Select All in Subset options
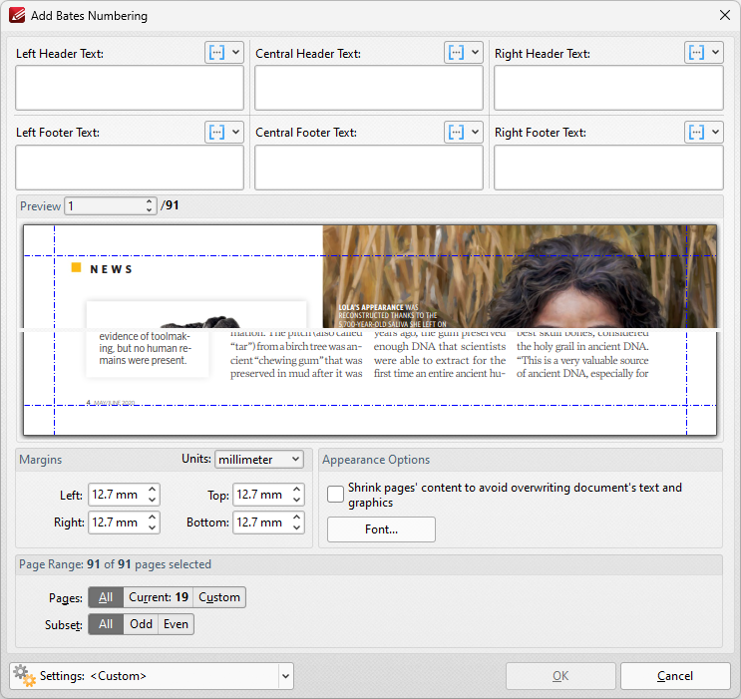 tap(106, 624)
